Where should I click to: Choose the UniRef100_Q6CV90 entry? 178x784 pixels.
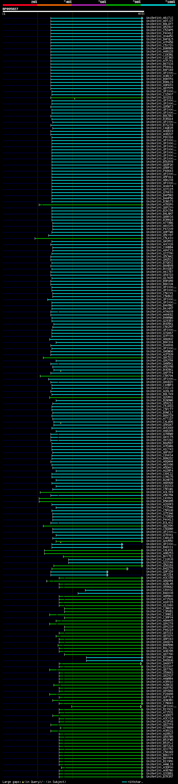pyautogui.click(x=160, y=526)
